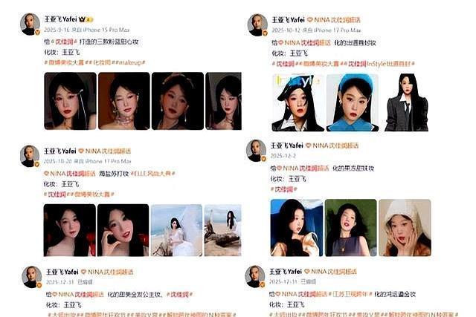View the green background portrait photo
The image size is (476, 317).
[350, 228]
